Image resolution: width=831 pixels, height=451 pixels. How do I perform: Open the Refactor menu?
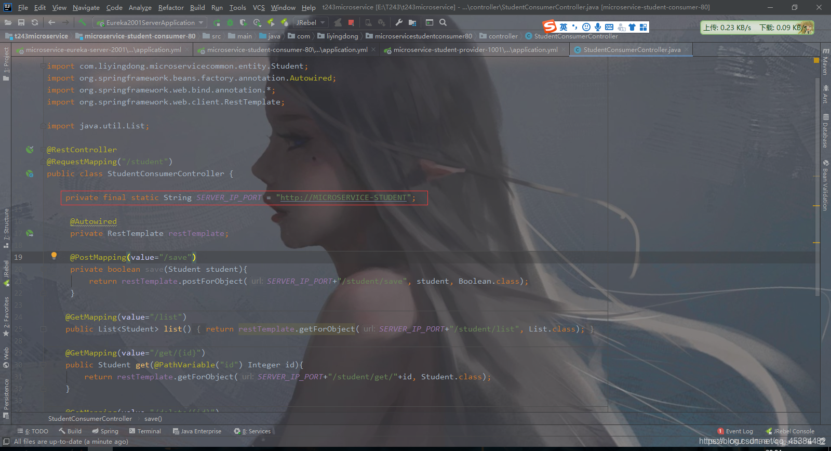coord(171,7)
